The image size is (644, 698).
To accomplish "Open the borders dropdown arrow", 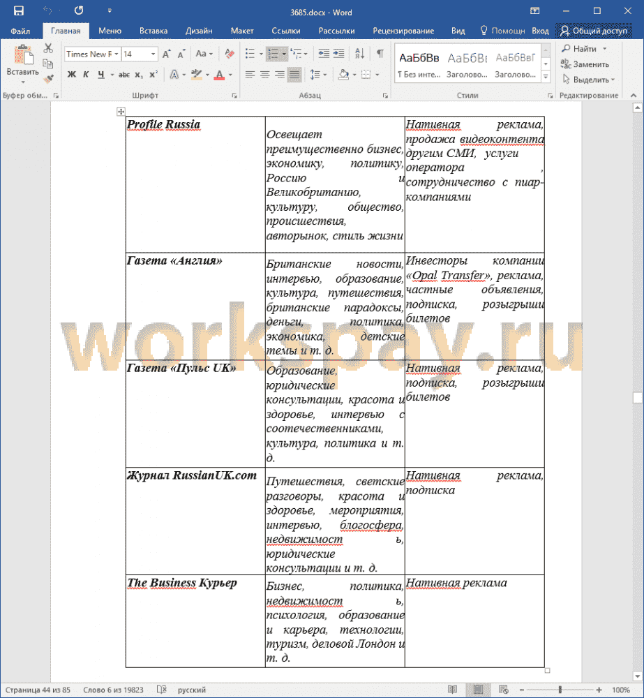I will [377, 75].
